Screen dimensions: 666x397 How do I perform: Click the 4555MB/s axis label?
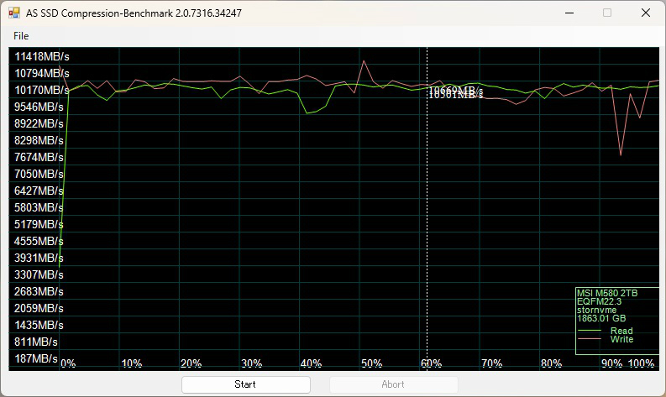tap(39, 241)
